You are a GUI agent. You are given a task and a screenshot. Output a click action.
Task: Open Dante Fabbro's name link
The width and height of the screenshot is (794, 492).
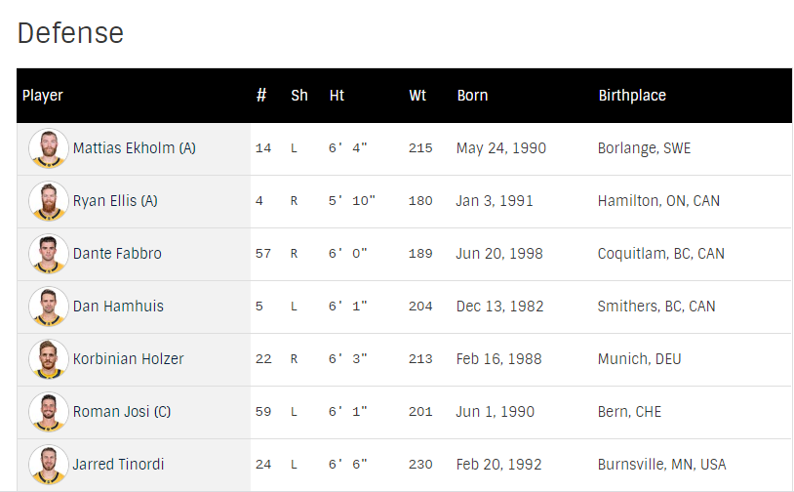117,254
